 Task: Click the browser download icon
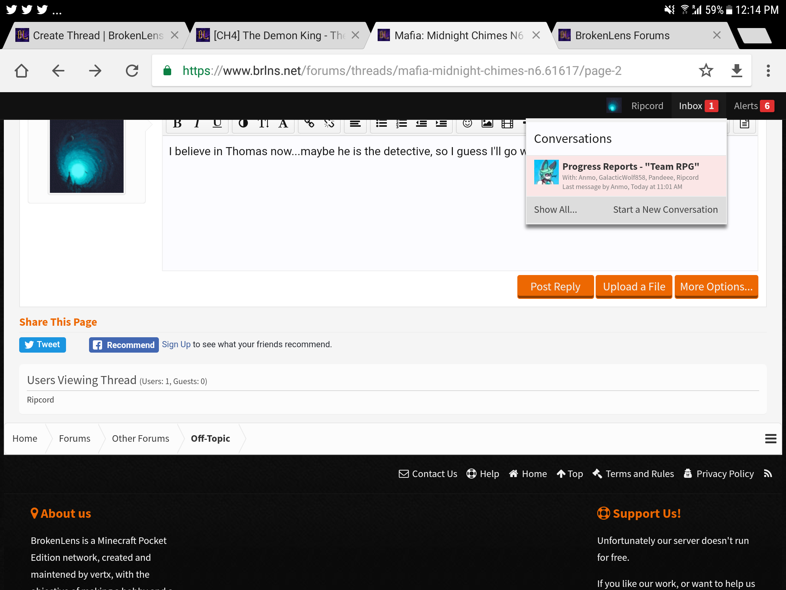[737, 71]
